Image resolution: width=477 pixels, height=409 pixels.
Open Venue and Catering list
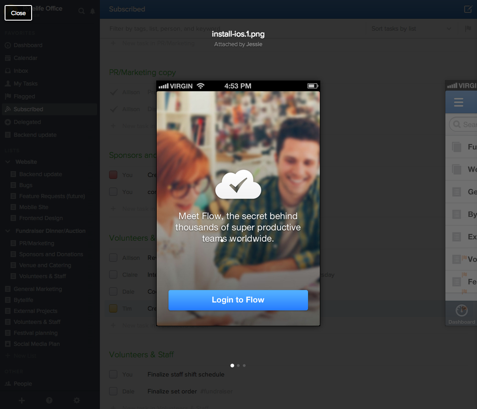45,265
